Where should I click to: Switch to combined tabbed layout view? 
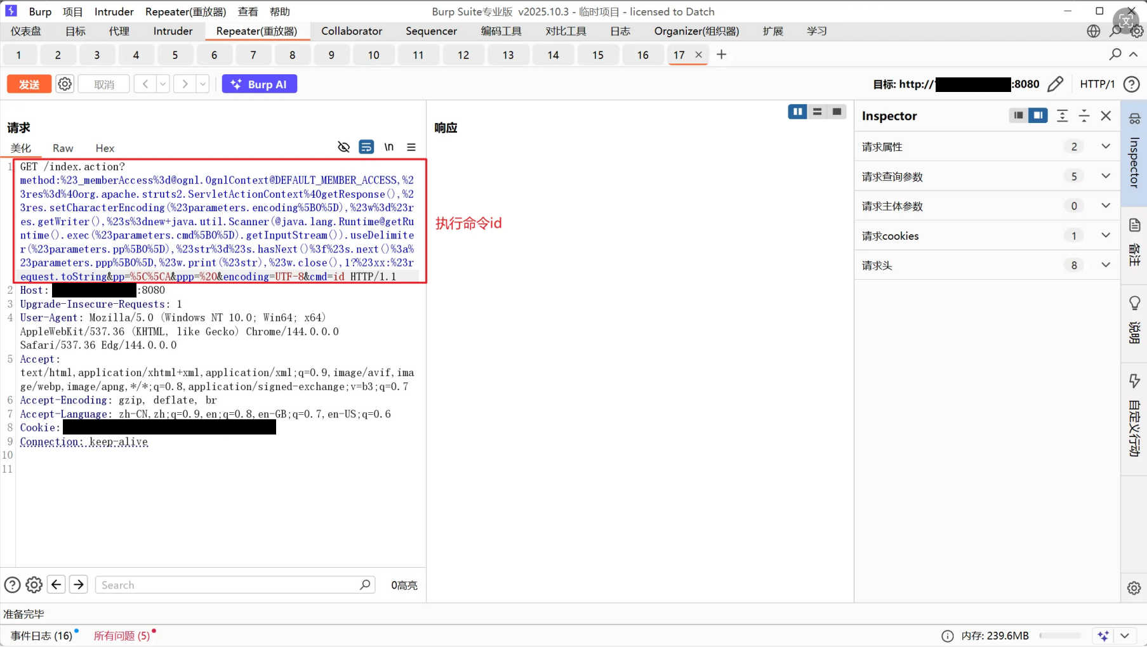[x=837, y=112]
